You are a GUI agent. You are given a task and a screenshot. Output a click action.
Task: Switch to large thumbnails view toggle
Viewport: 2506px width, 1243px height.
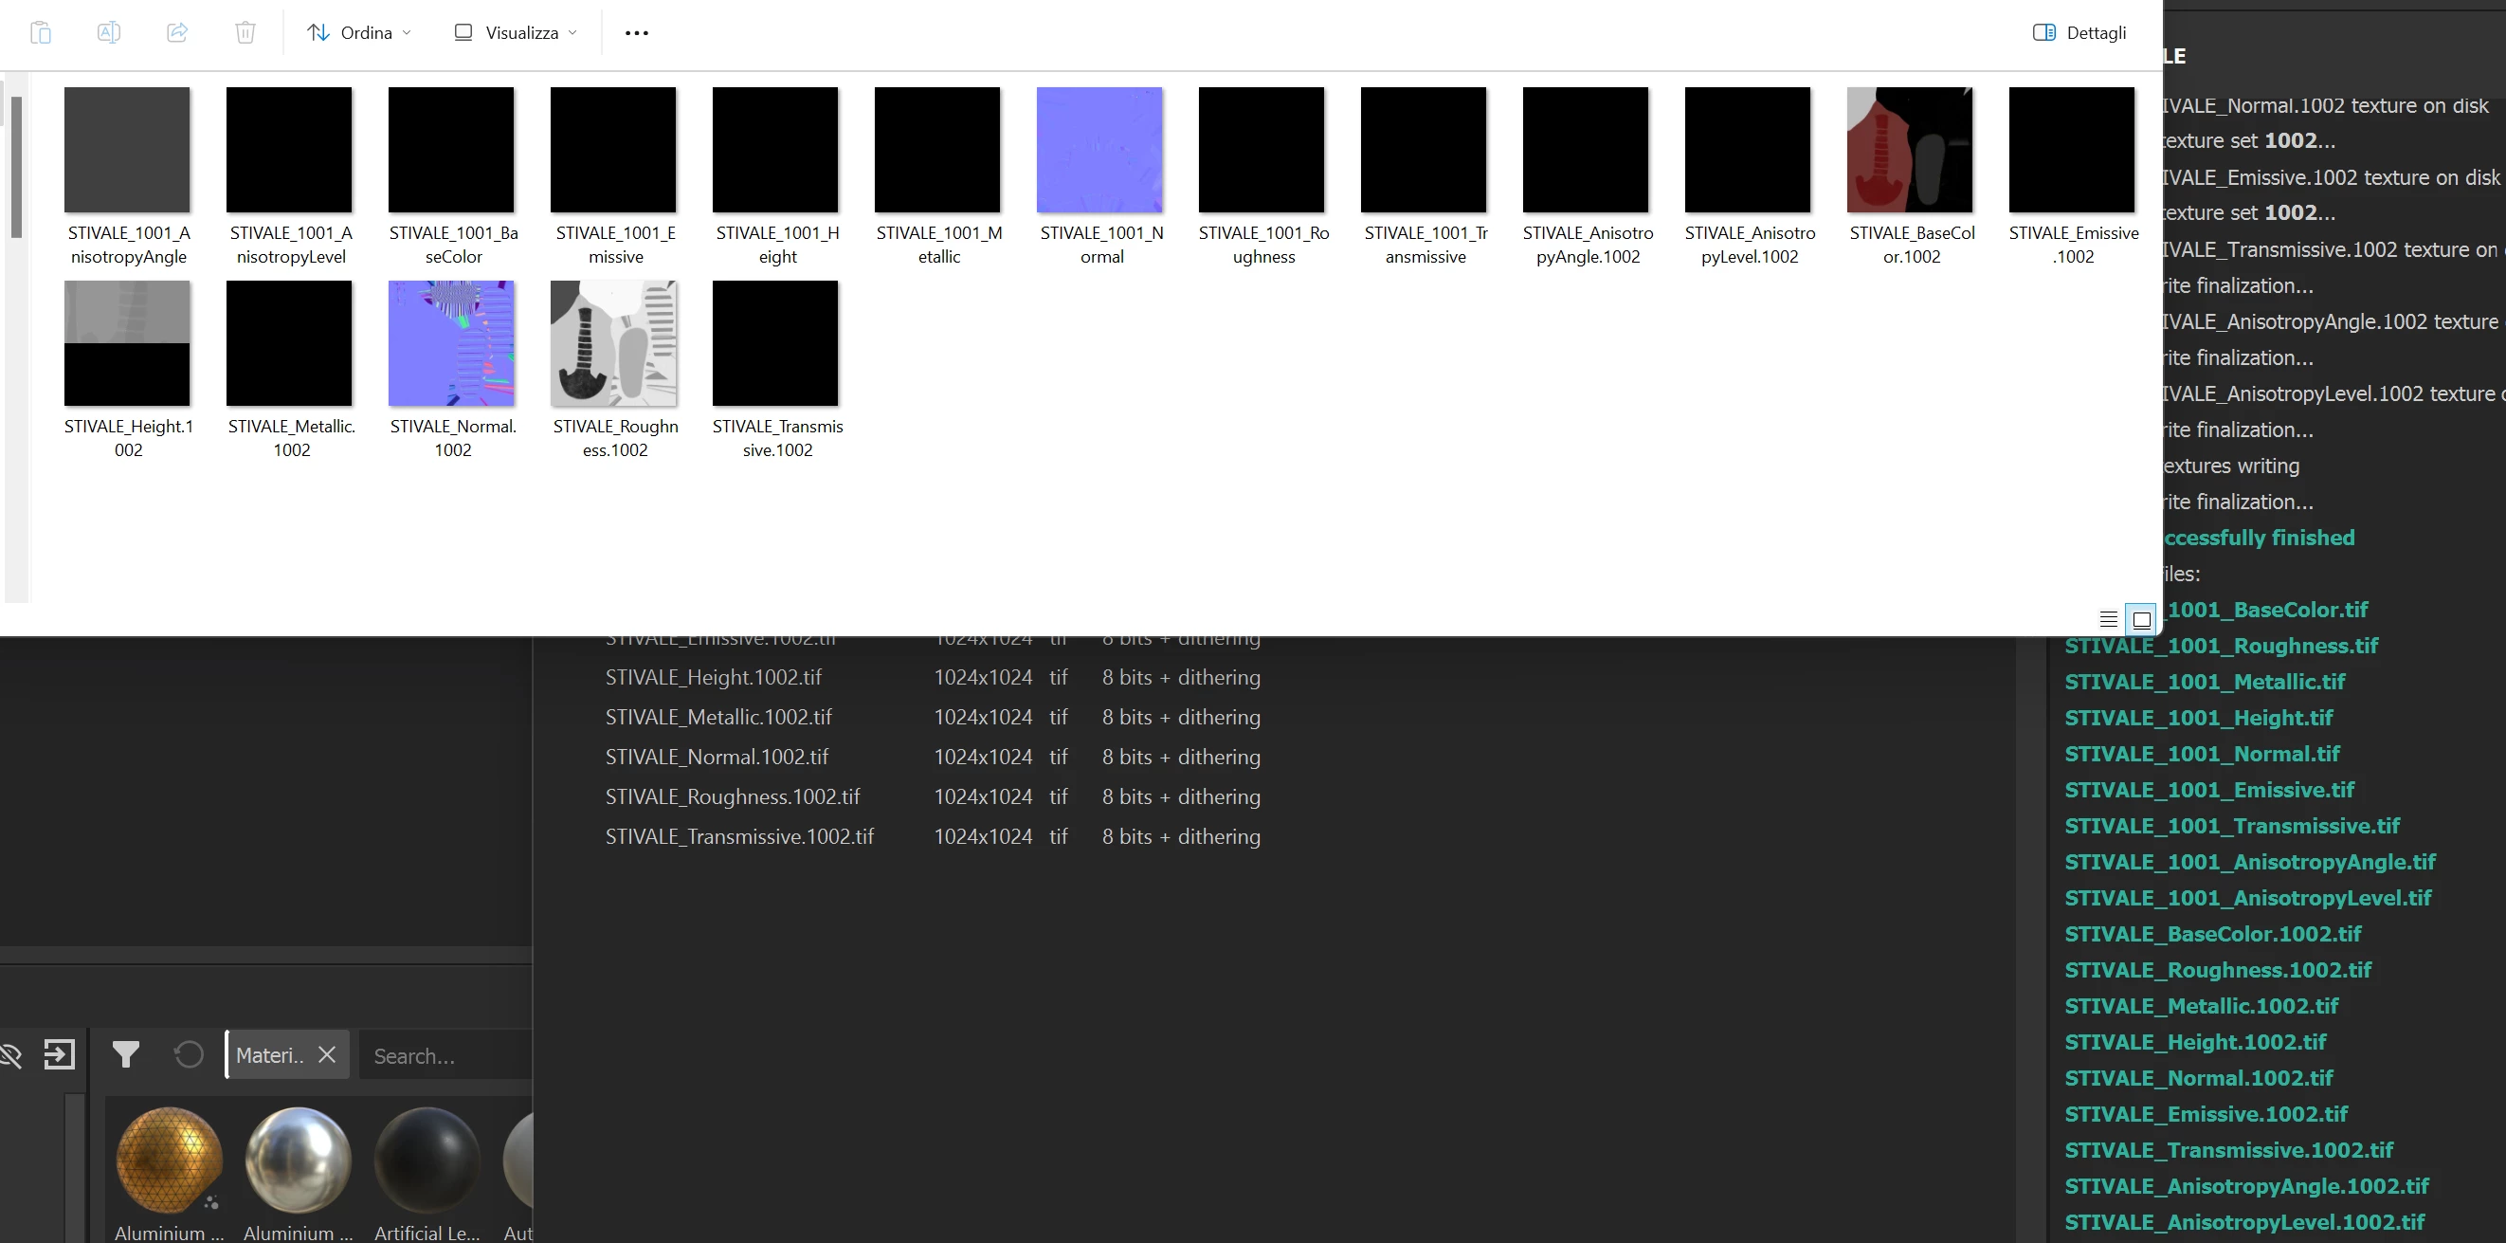point(2141,619)
